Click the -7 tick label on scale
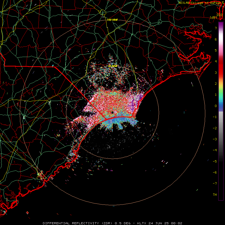 [x=215, y=183]
